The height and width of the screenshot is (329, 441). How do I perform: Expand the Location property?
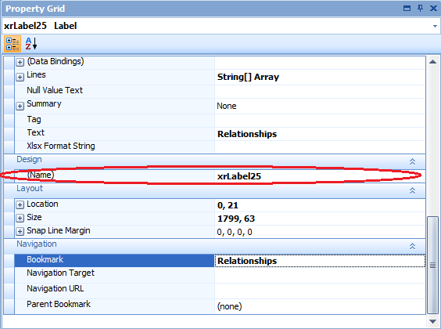coord(20,204)
